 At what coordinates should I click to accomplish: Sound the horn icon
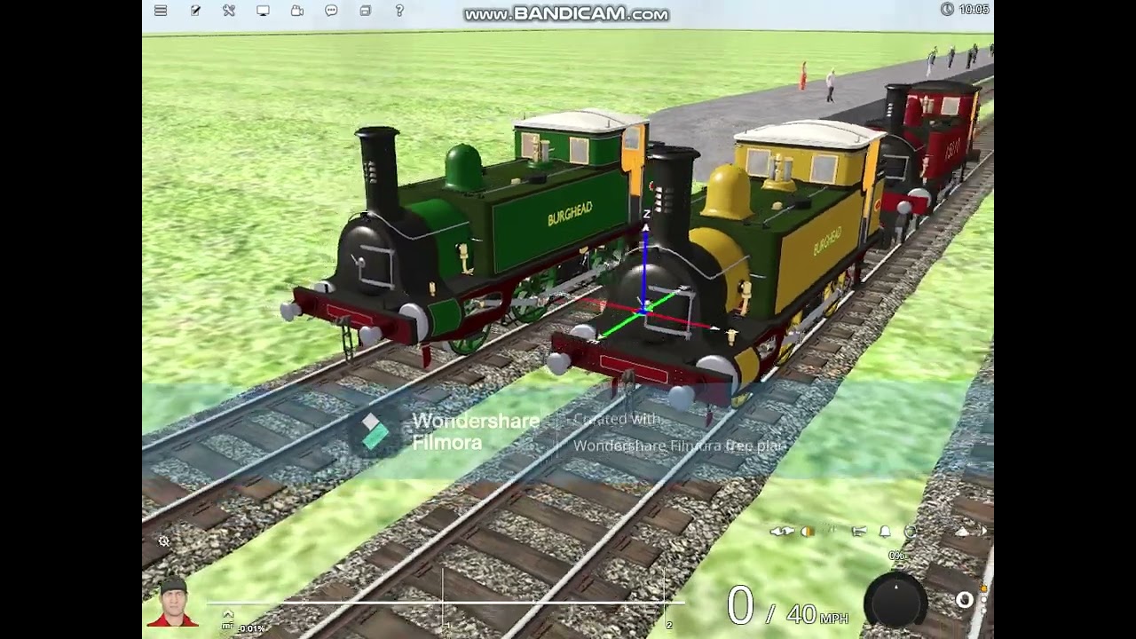[x=859, y=531]
